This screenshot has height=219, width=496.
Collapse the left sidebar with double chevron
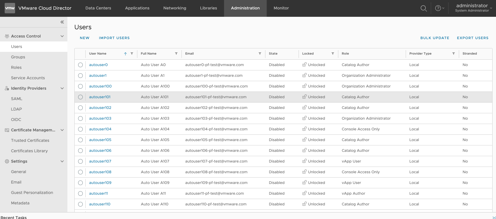click(x=62, y=22)
